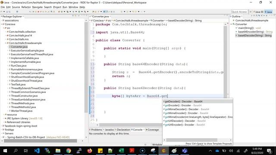
Task: Switch to the Javadoc tab
Action: (x=109, y=130)
